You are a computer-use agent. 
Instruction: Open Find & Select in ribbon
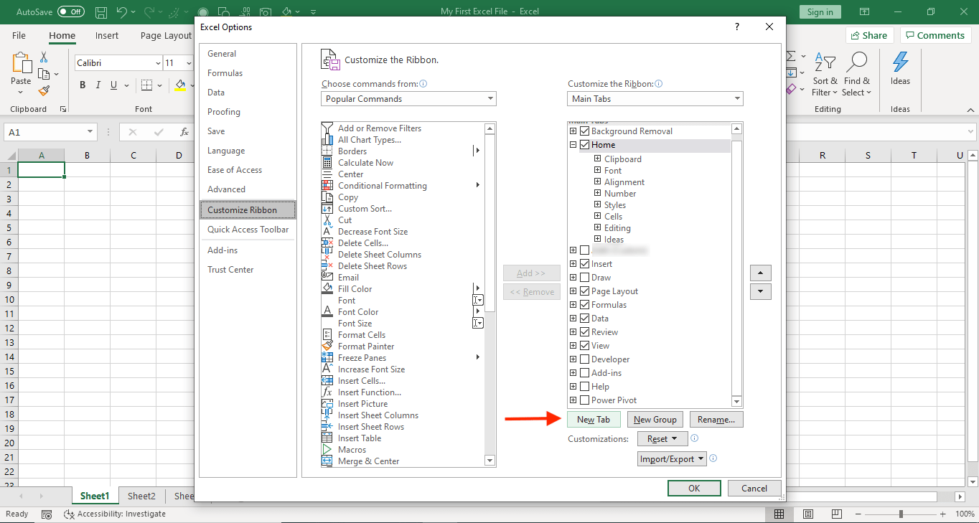856,75
